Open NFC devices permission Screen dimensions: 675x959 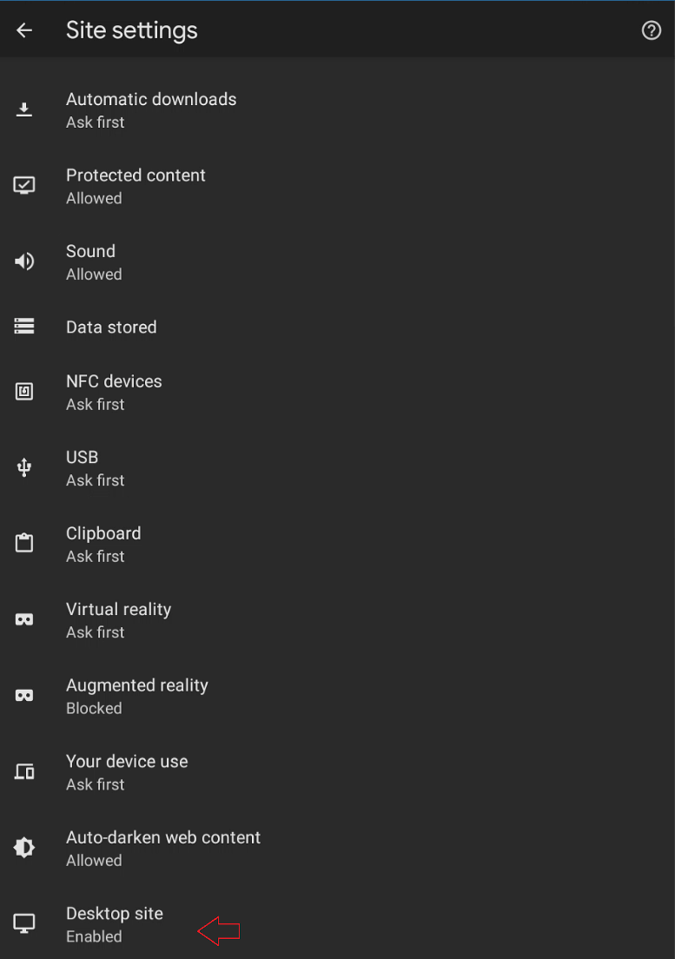point(114,392)
